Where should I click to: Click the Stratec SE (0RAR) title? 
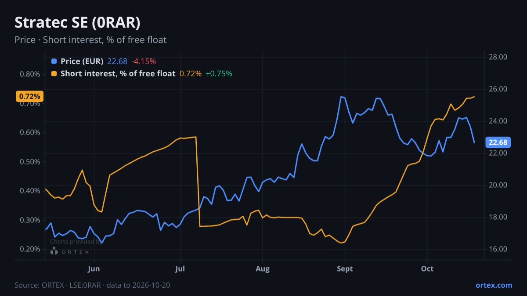(x=78, y=22)
